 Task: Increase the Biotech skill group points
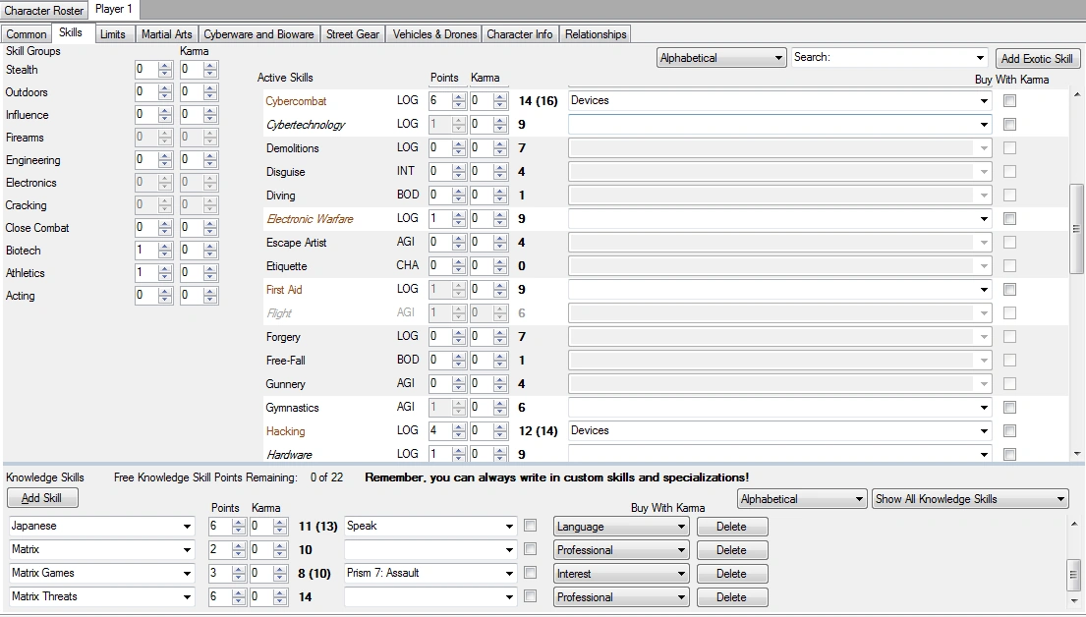[164, 246]
